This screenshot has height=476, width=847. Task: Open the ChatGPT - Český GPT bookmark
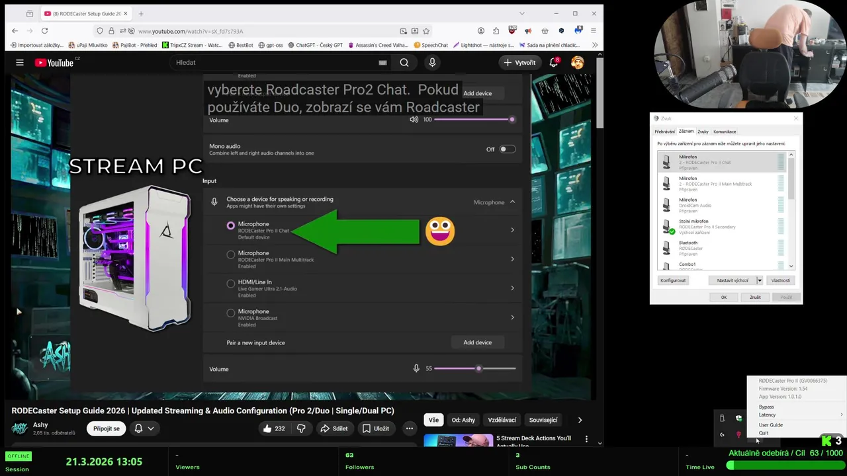pos(314,45)
